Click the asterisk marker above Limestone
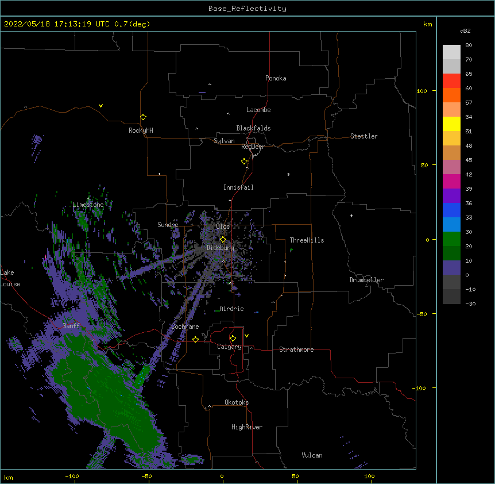 tap(88, 199)
